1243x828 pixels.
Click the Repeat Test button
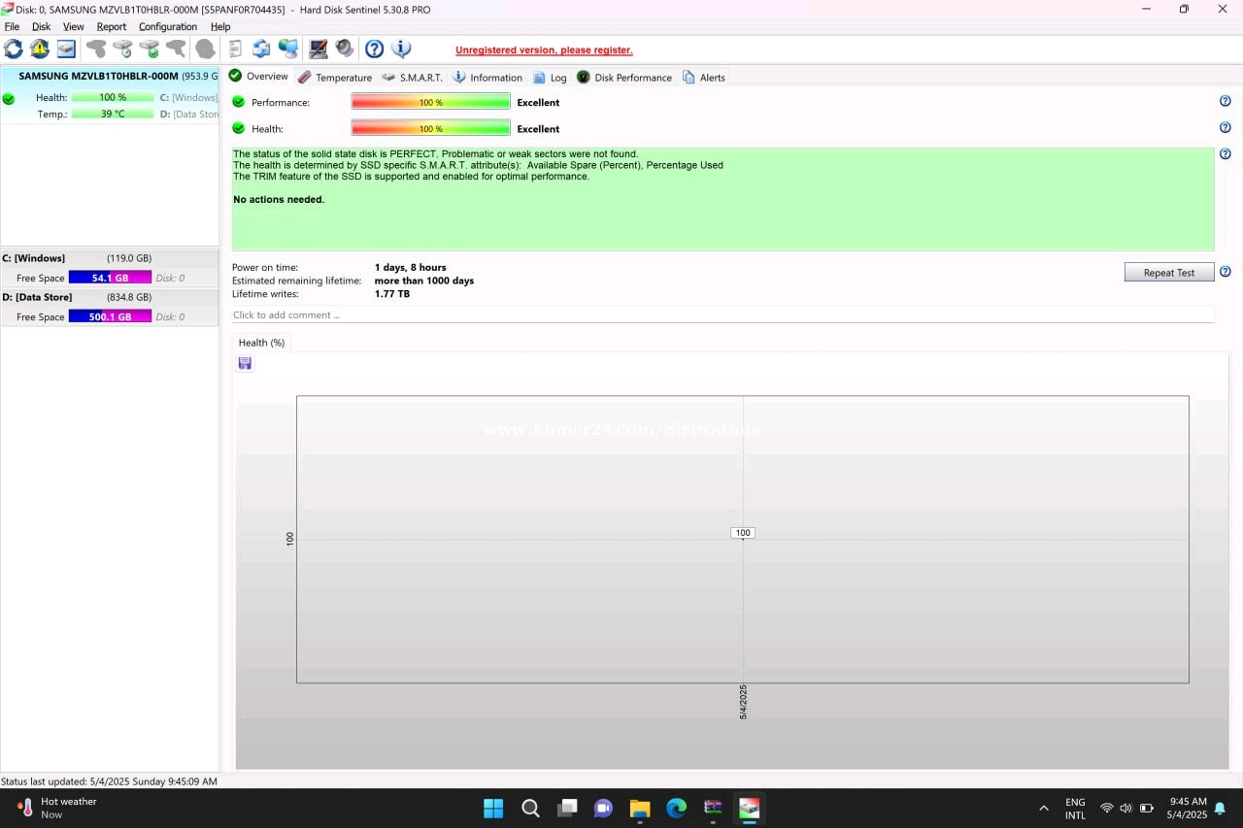pos(1169,272)
